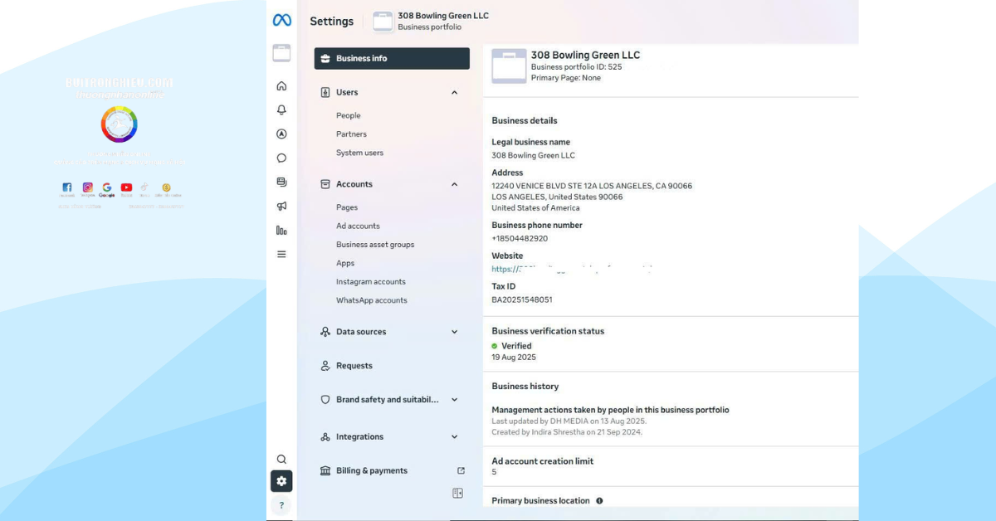996x521 pixels.
Task: Open the Content posts icon
Action: [x=281, y=182]
